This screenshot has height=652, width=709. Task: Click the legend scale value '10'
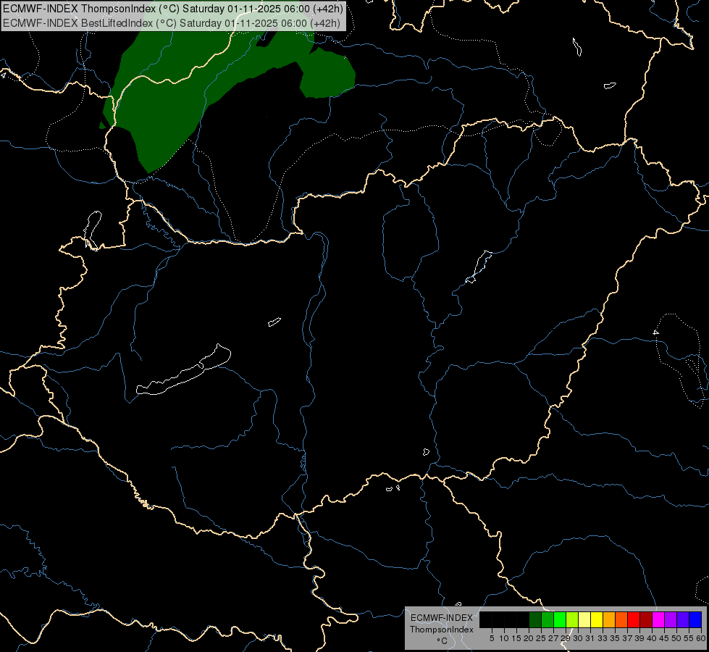click(504, 638)
